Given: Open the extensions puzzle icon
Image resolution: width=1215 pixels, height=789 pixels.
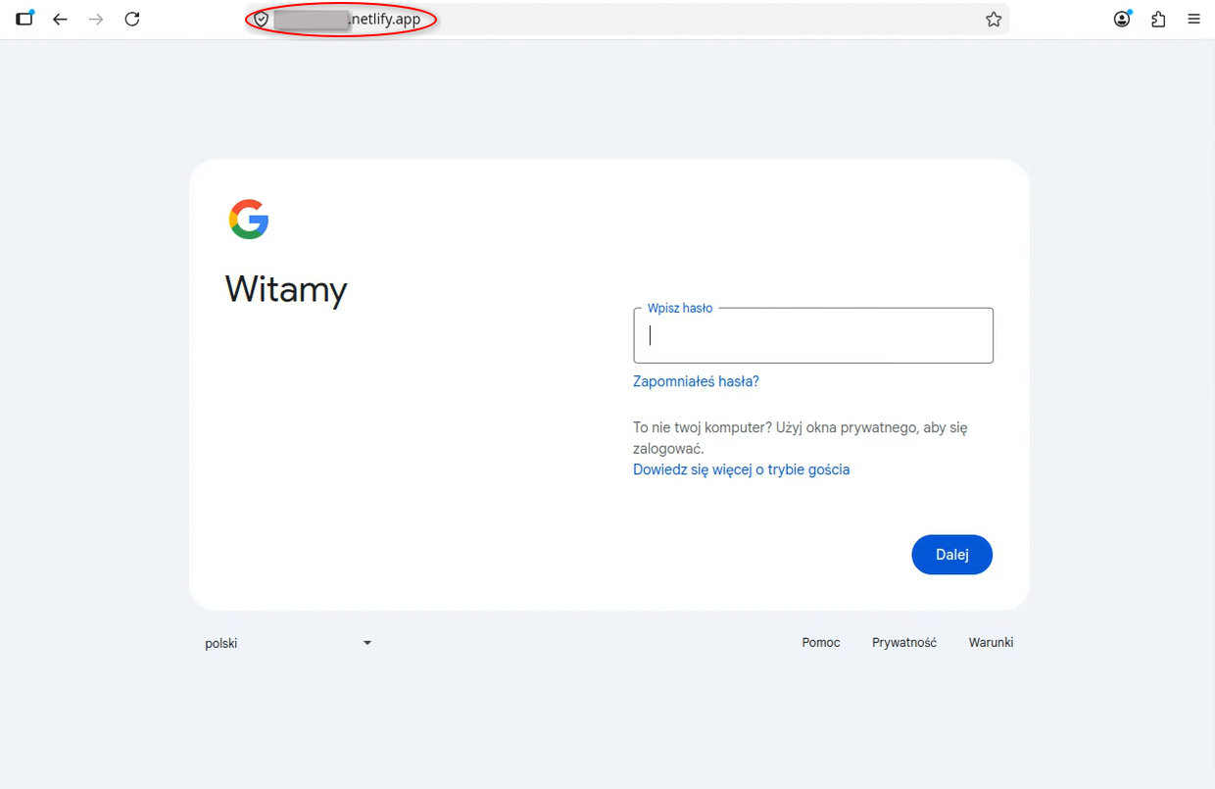Looking at the screenshot, I should pos(1158,19).
